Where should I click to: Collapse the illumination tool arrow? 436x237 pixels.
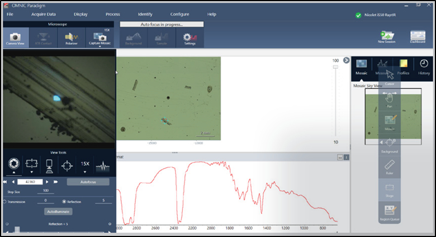tap(14, 173)
